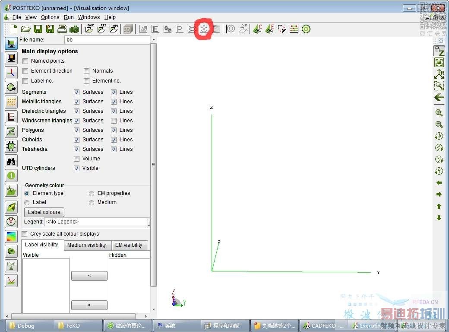
Task: Launch CADFEKO from the toolbar icon
Action: [x=257, y=29]
